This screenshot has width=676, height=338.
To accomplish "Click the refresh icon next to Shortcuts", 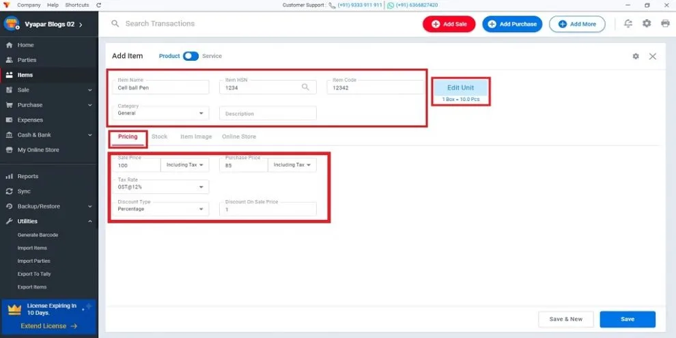I will click(x=99, y=5).
